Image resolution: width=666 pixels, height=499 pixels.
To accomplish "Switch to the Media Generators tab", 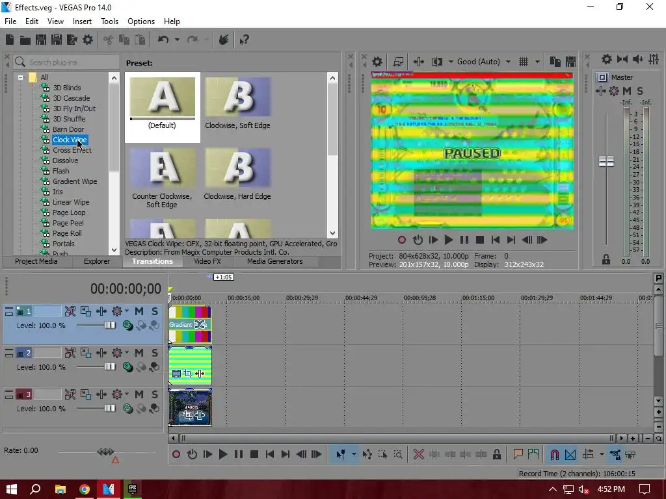I will tap(275, 261).
